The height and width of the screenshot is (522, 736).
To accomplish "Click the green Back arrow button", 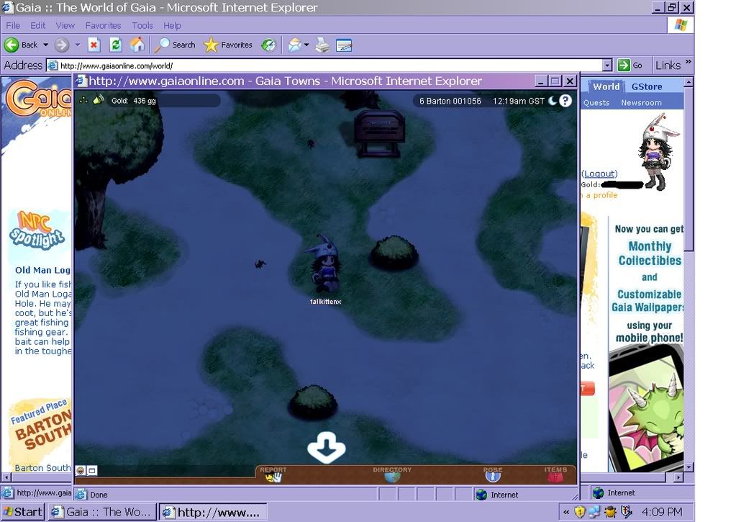I will point(12,45).
